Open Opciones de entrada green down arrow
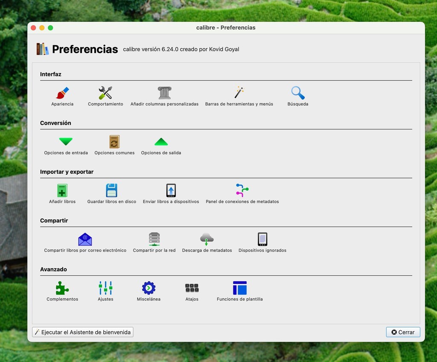 point(66,141)
